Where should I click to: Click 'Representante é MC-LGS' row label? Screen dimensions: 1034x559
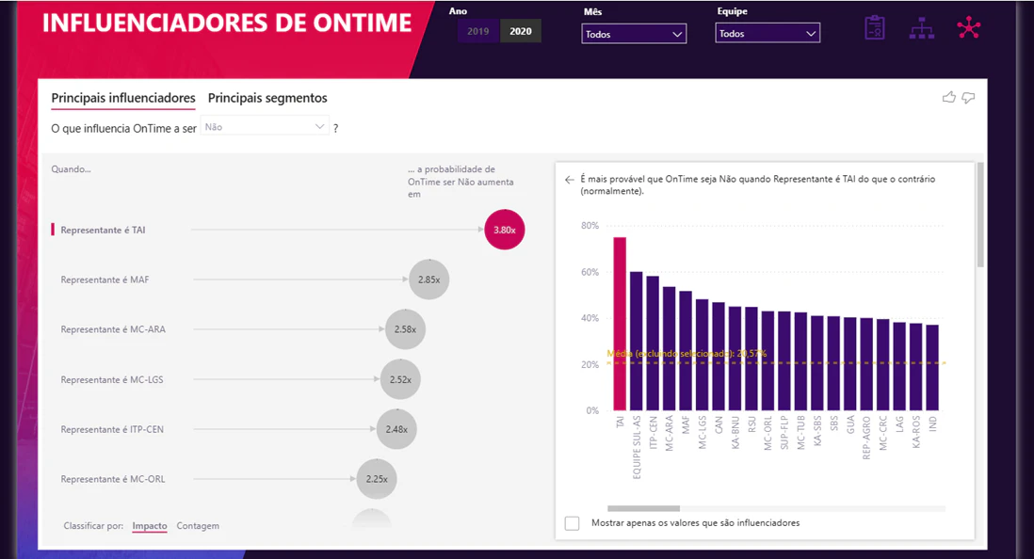click(x=112, y=379)
